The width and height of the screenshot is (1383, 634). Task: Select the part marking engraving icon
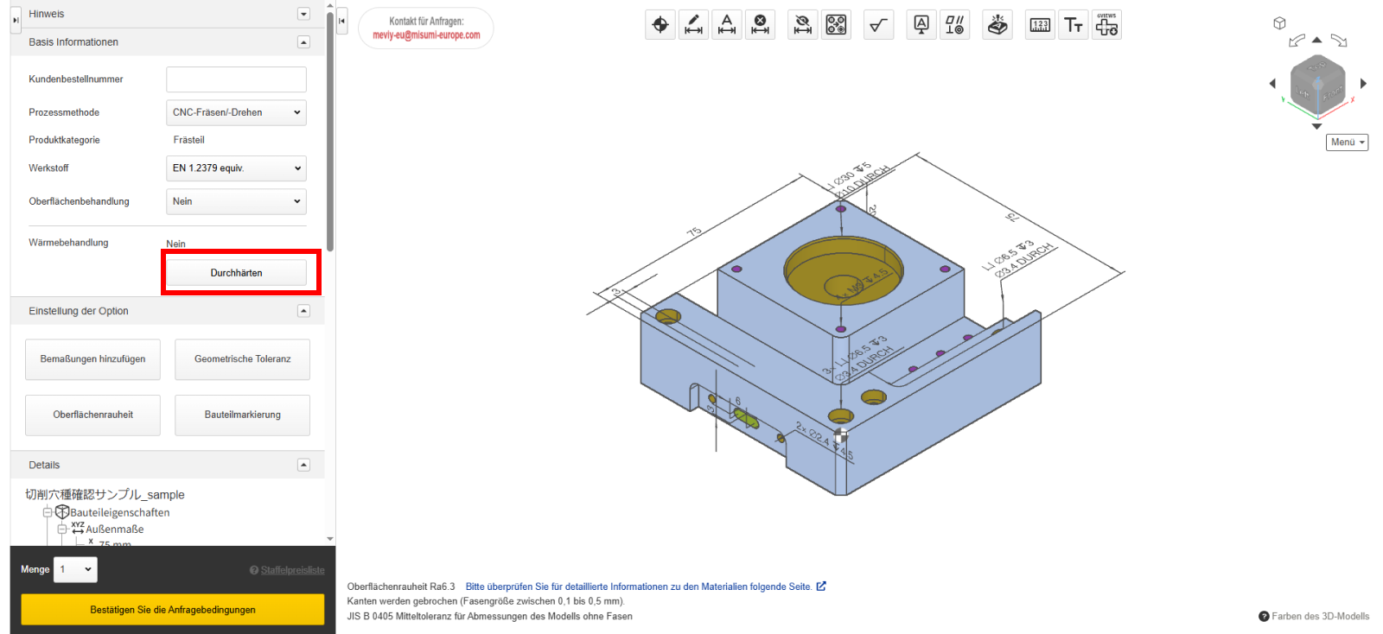[997, 25]
